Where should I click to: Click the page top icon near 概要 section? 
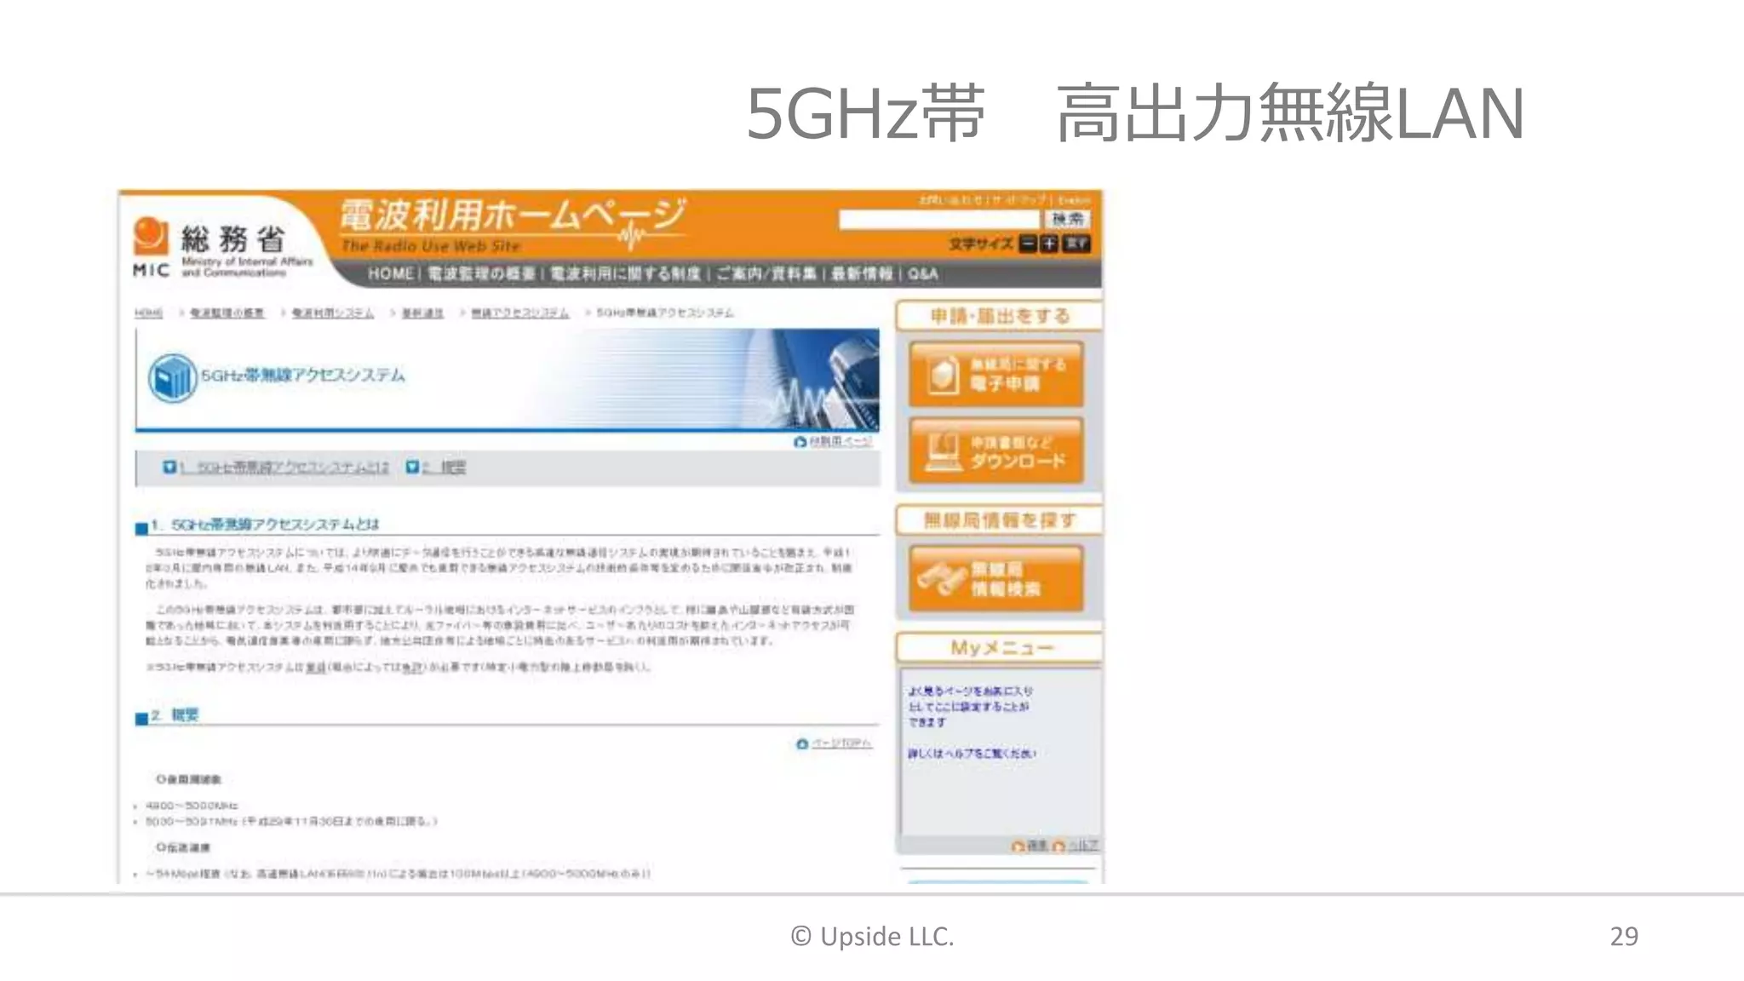tap(802, 744)
